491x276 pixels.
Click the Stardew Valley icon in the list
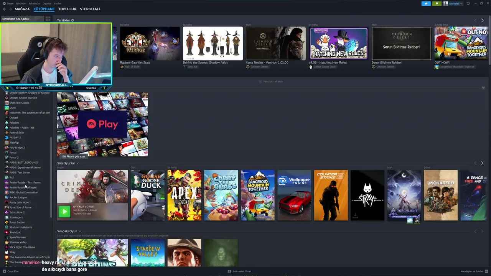click(7, 242)
